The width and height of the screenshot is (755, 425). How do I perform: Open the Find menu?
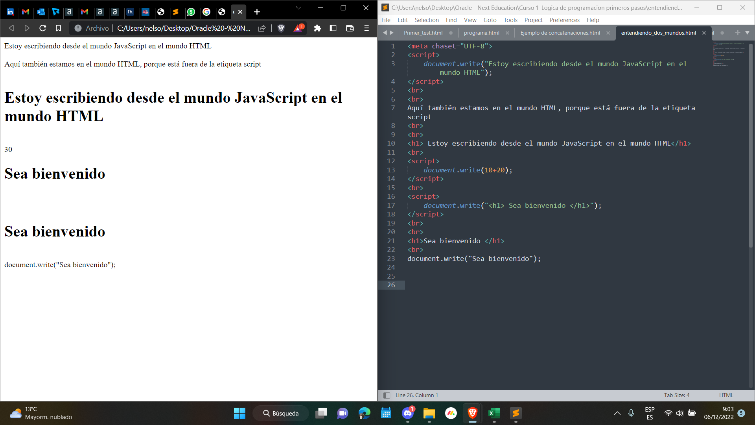(451, 20)
